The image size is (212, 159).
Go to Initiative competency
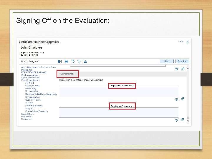click(x=29, y=103)
